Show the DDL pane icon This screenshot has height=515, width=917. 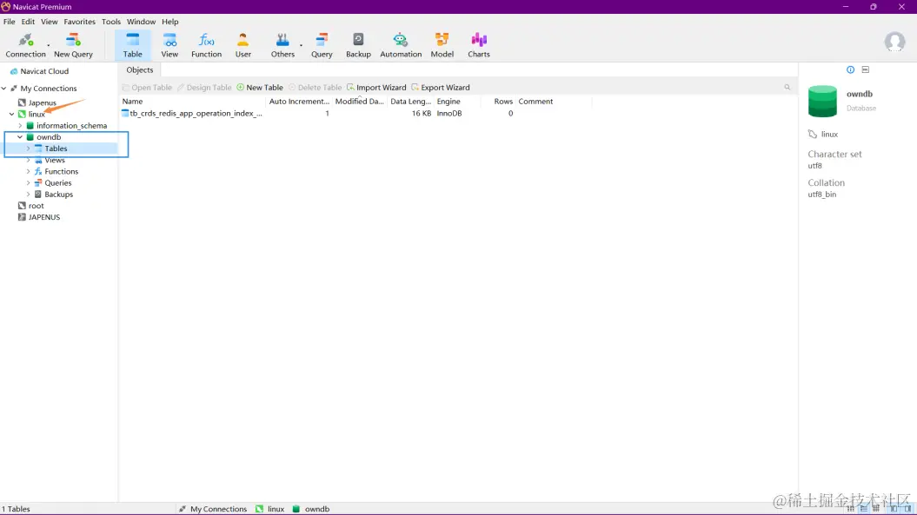click(x=866, y=69)
